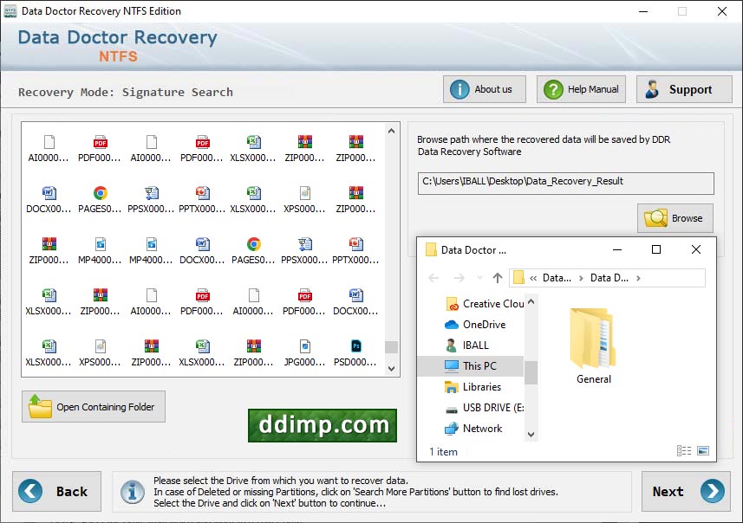Proceed by clicking the Next button
Screen dimensions: 743x523
(x=686, y=491)
